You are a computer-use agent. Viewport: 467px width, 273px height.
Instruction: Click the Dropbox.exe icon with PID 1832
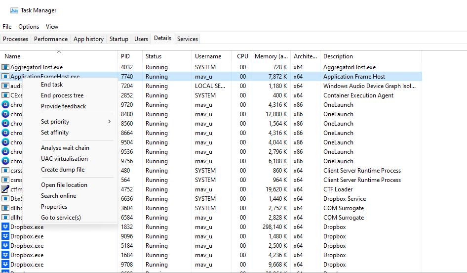point(6,227)
